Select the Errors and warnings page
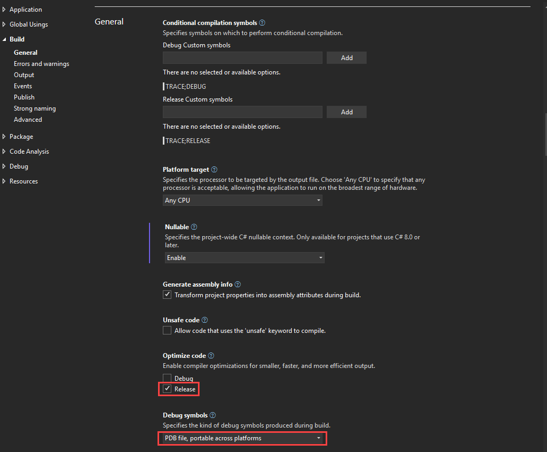The image size is (547, 452). (42, 63)
